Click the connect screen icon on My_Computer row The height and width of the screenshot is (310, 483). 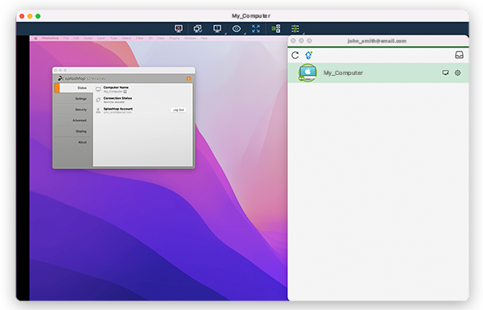tap(445, 72)
